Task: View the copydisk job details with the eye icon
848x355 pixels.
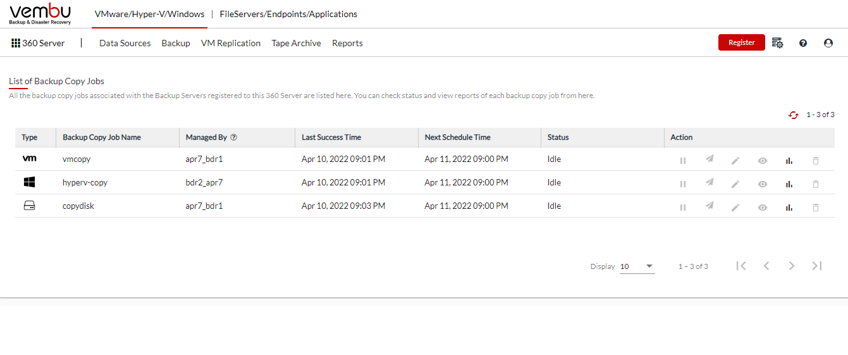Action: 763,207
